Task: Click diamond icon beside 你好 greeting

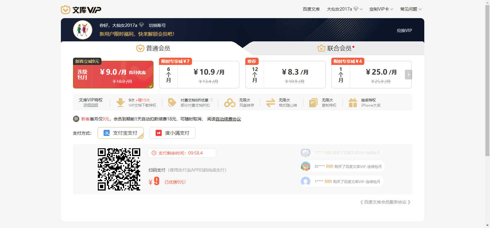Action: (141, 25)
